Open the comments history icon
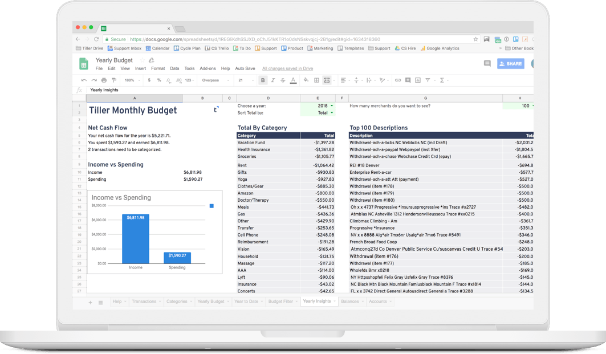Viewport: 606px width, 354px height. coord(487,64)
